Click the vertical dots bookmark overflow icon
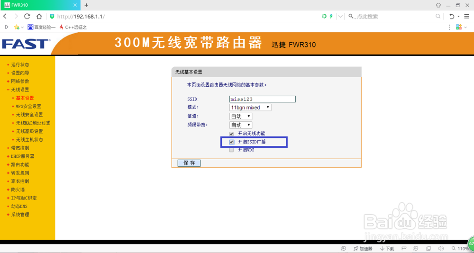The image size is (474, 253). [450, 27]
